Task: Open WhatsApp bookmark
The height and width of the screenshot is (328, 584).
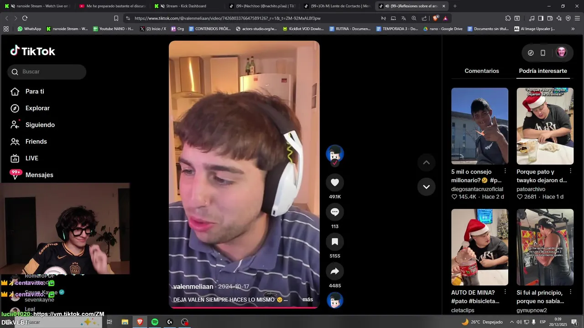Action: (x=29, y=29)
